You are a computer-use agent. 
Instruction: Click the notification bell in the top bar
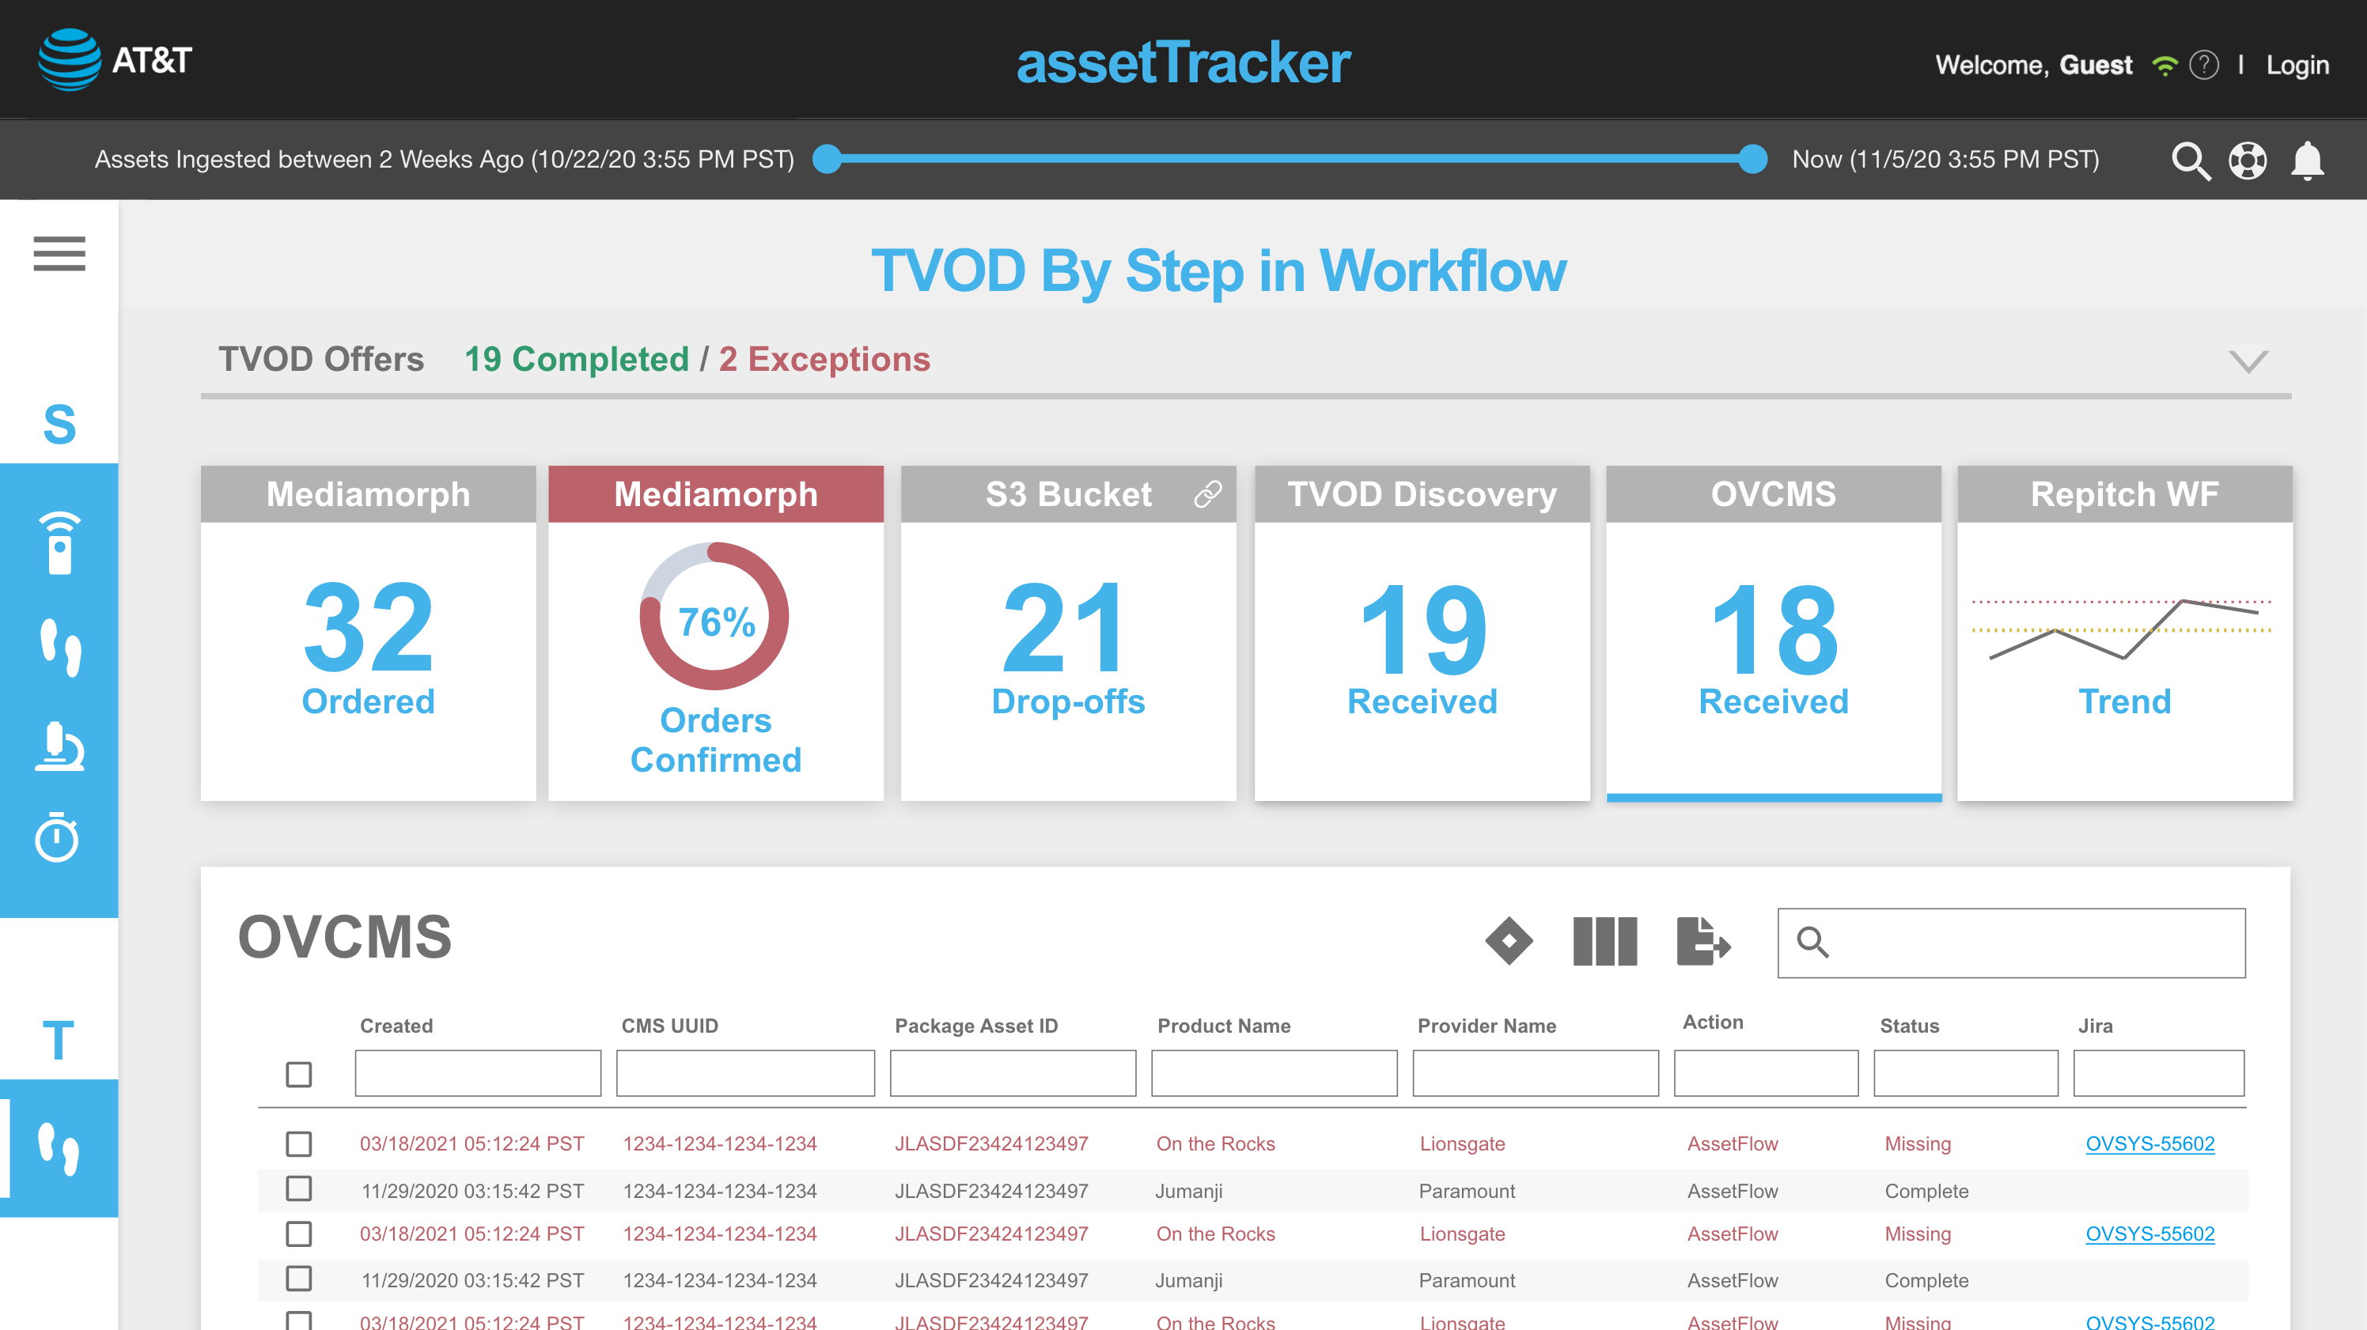2306,160
